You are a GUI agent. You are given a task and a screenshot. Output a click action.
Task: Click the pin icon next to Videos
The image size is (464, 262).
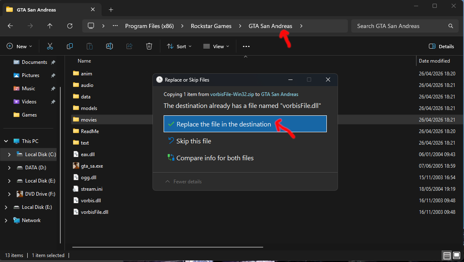[x=53, y=102]
